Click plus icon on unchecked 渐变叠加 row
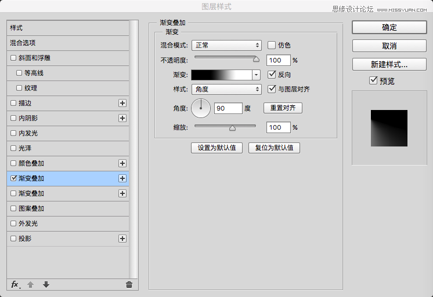 122,193
